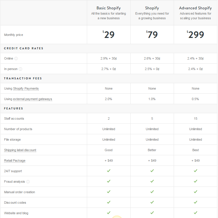218x218 pixels.
Task: Click Basic Shopify Fraud analysis checkmark
Action: (109, 181)
